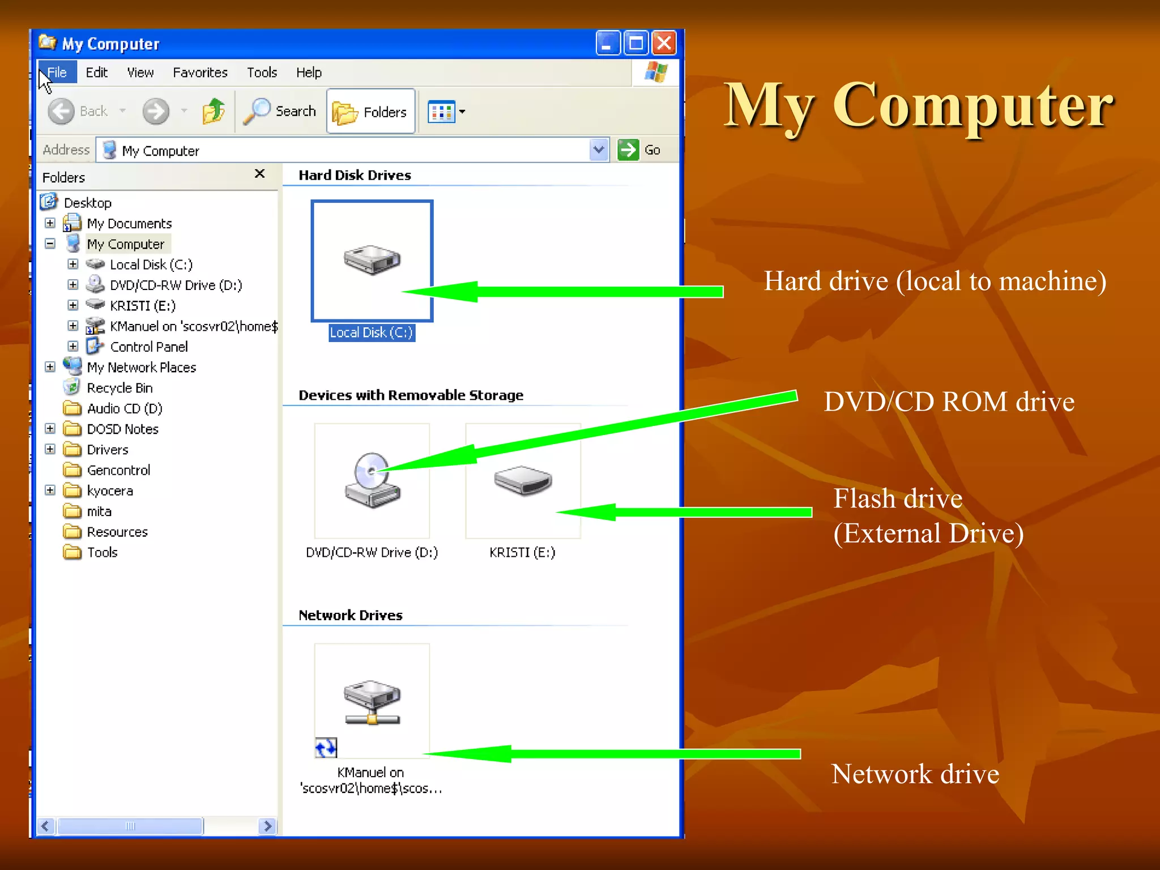Screen dimensions: 1160x870
Task: Select My Documents icon in tree
Action: (x=72, y=223)
